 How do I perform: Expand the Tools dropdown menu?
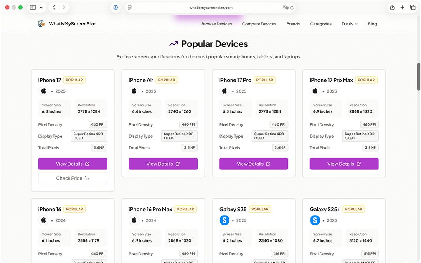coord(350,24)
